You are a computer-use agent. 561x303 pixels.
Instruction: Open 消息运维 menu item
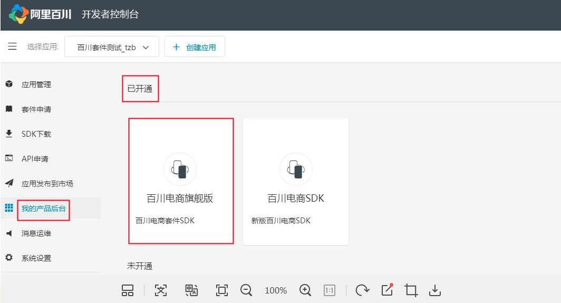pos(36,233)
